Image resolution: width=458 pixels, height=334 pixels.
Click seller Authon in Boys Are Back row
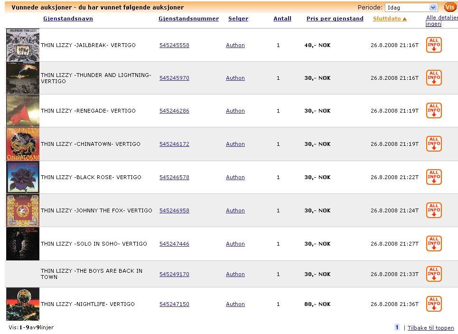235,274
